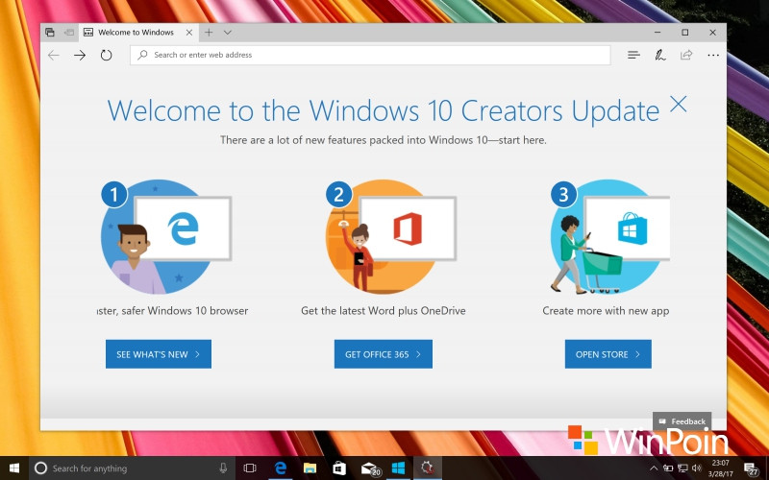Open the clock showing 23:07
The image size is (769, 480).
[720, 468]
